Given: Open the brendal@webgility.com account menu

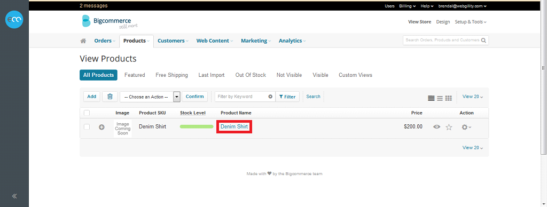Looking at the screenshot, I should coord(462,6).
